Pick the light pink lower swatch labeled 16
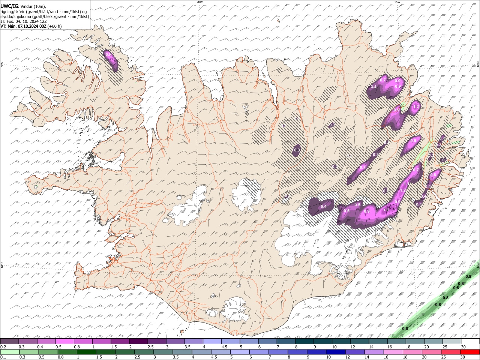 point(394,352)
